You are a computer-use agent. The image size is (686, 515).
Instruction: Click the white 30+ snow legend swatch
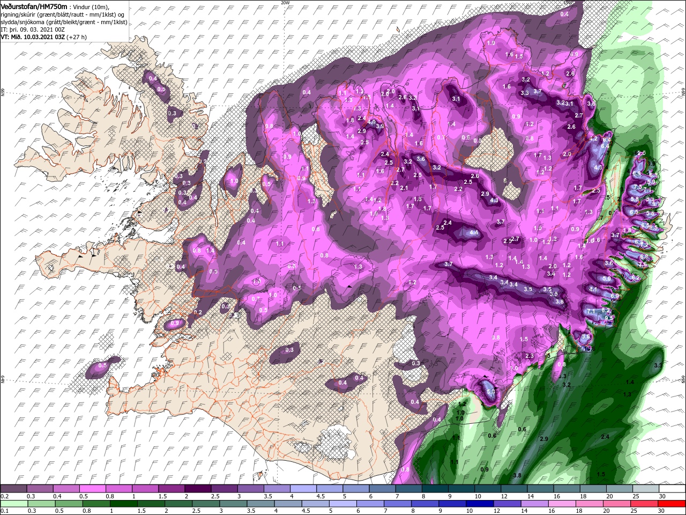click(672, 489)
